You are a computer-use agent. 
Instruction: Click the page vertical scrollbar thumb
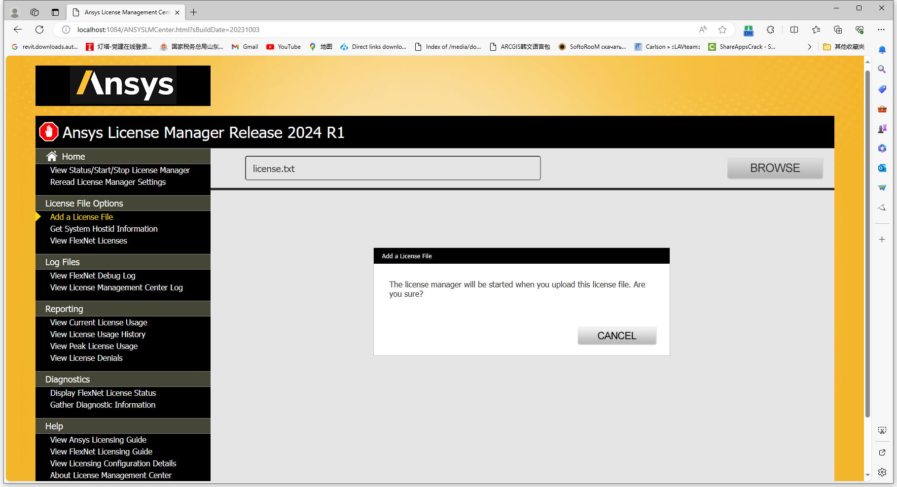867,244
